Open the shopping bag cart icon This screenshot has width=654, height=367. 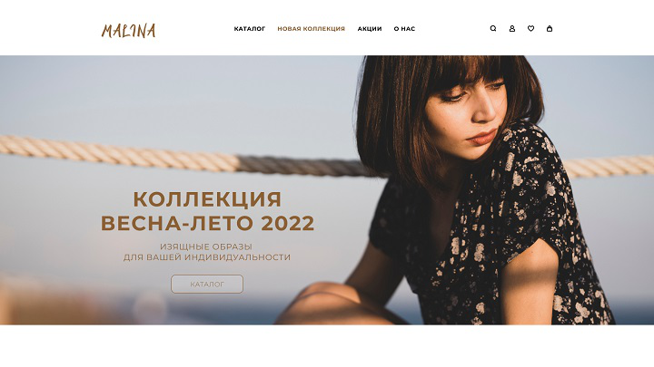(x=550, y=29)
